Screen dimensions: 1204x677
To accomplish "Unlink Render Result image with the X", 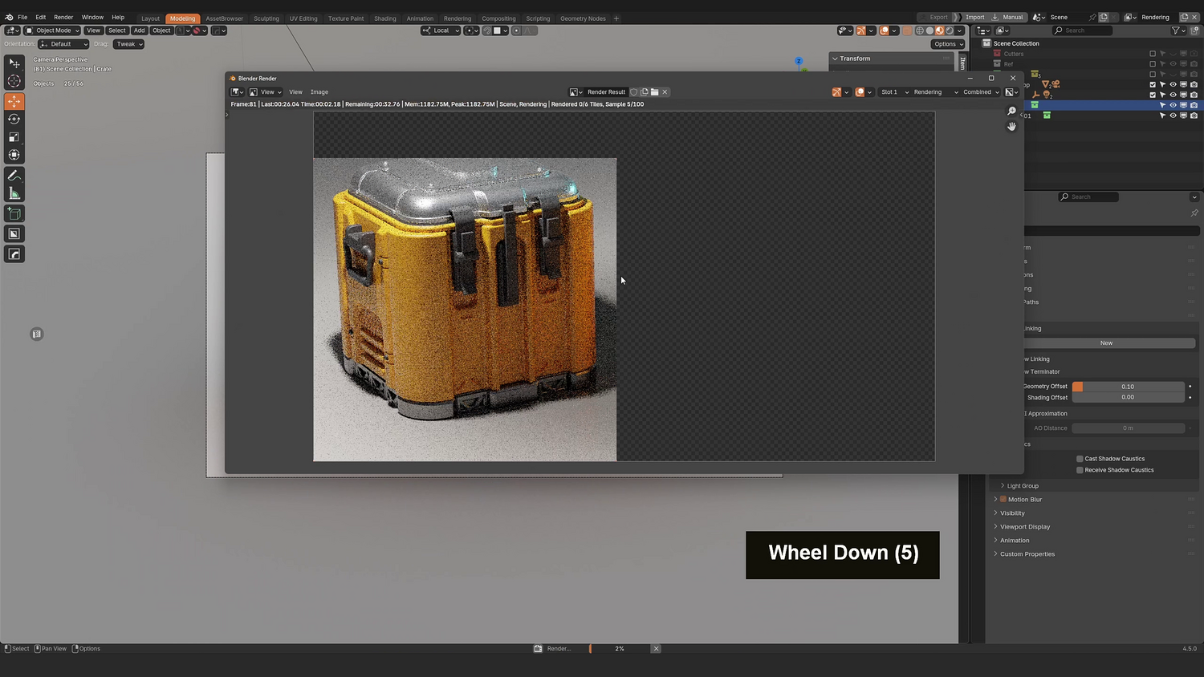I will point(665,92).
